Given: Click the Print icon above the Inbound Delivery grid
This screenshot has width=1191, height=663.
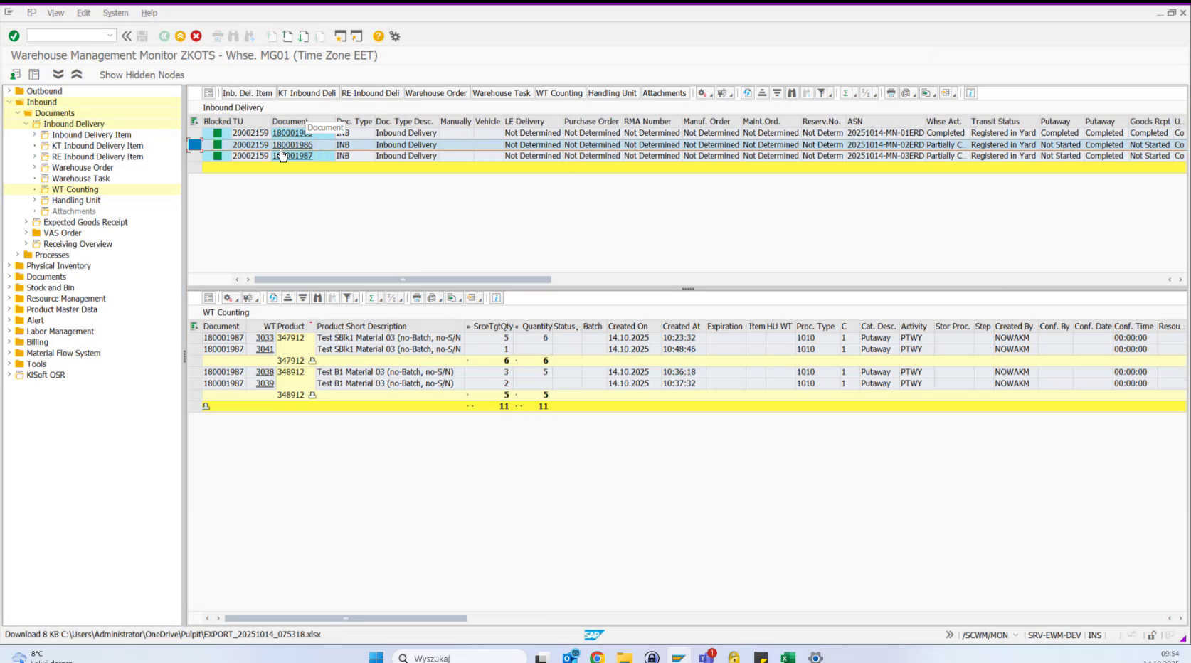Looking at the screenshot, I should 891,92.
